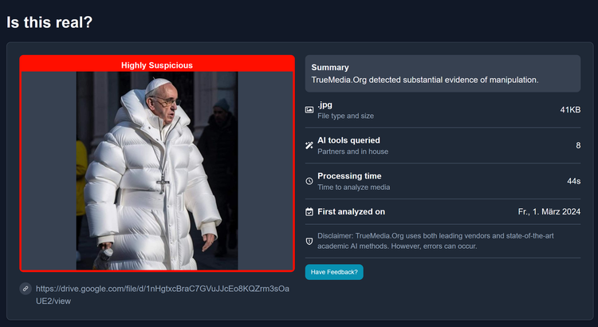Click the calendar icon beside First analyzed on

tap(309, 212)
